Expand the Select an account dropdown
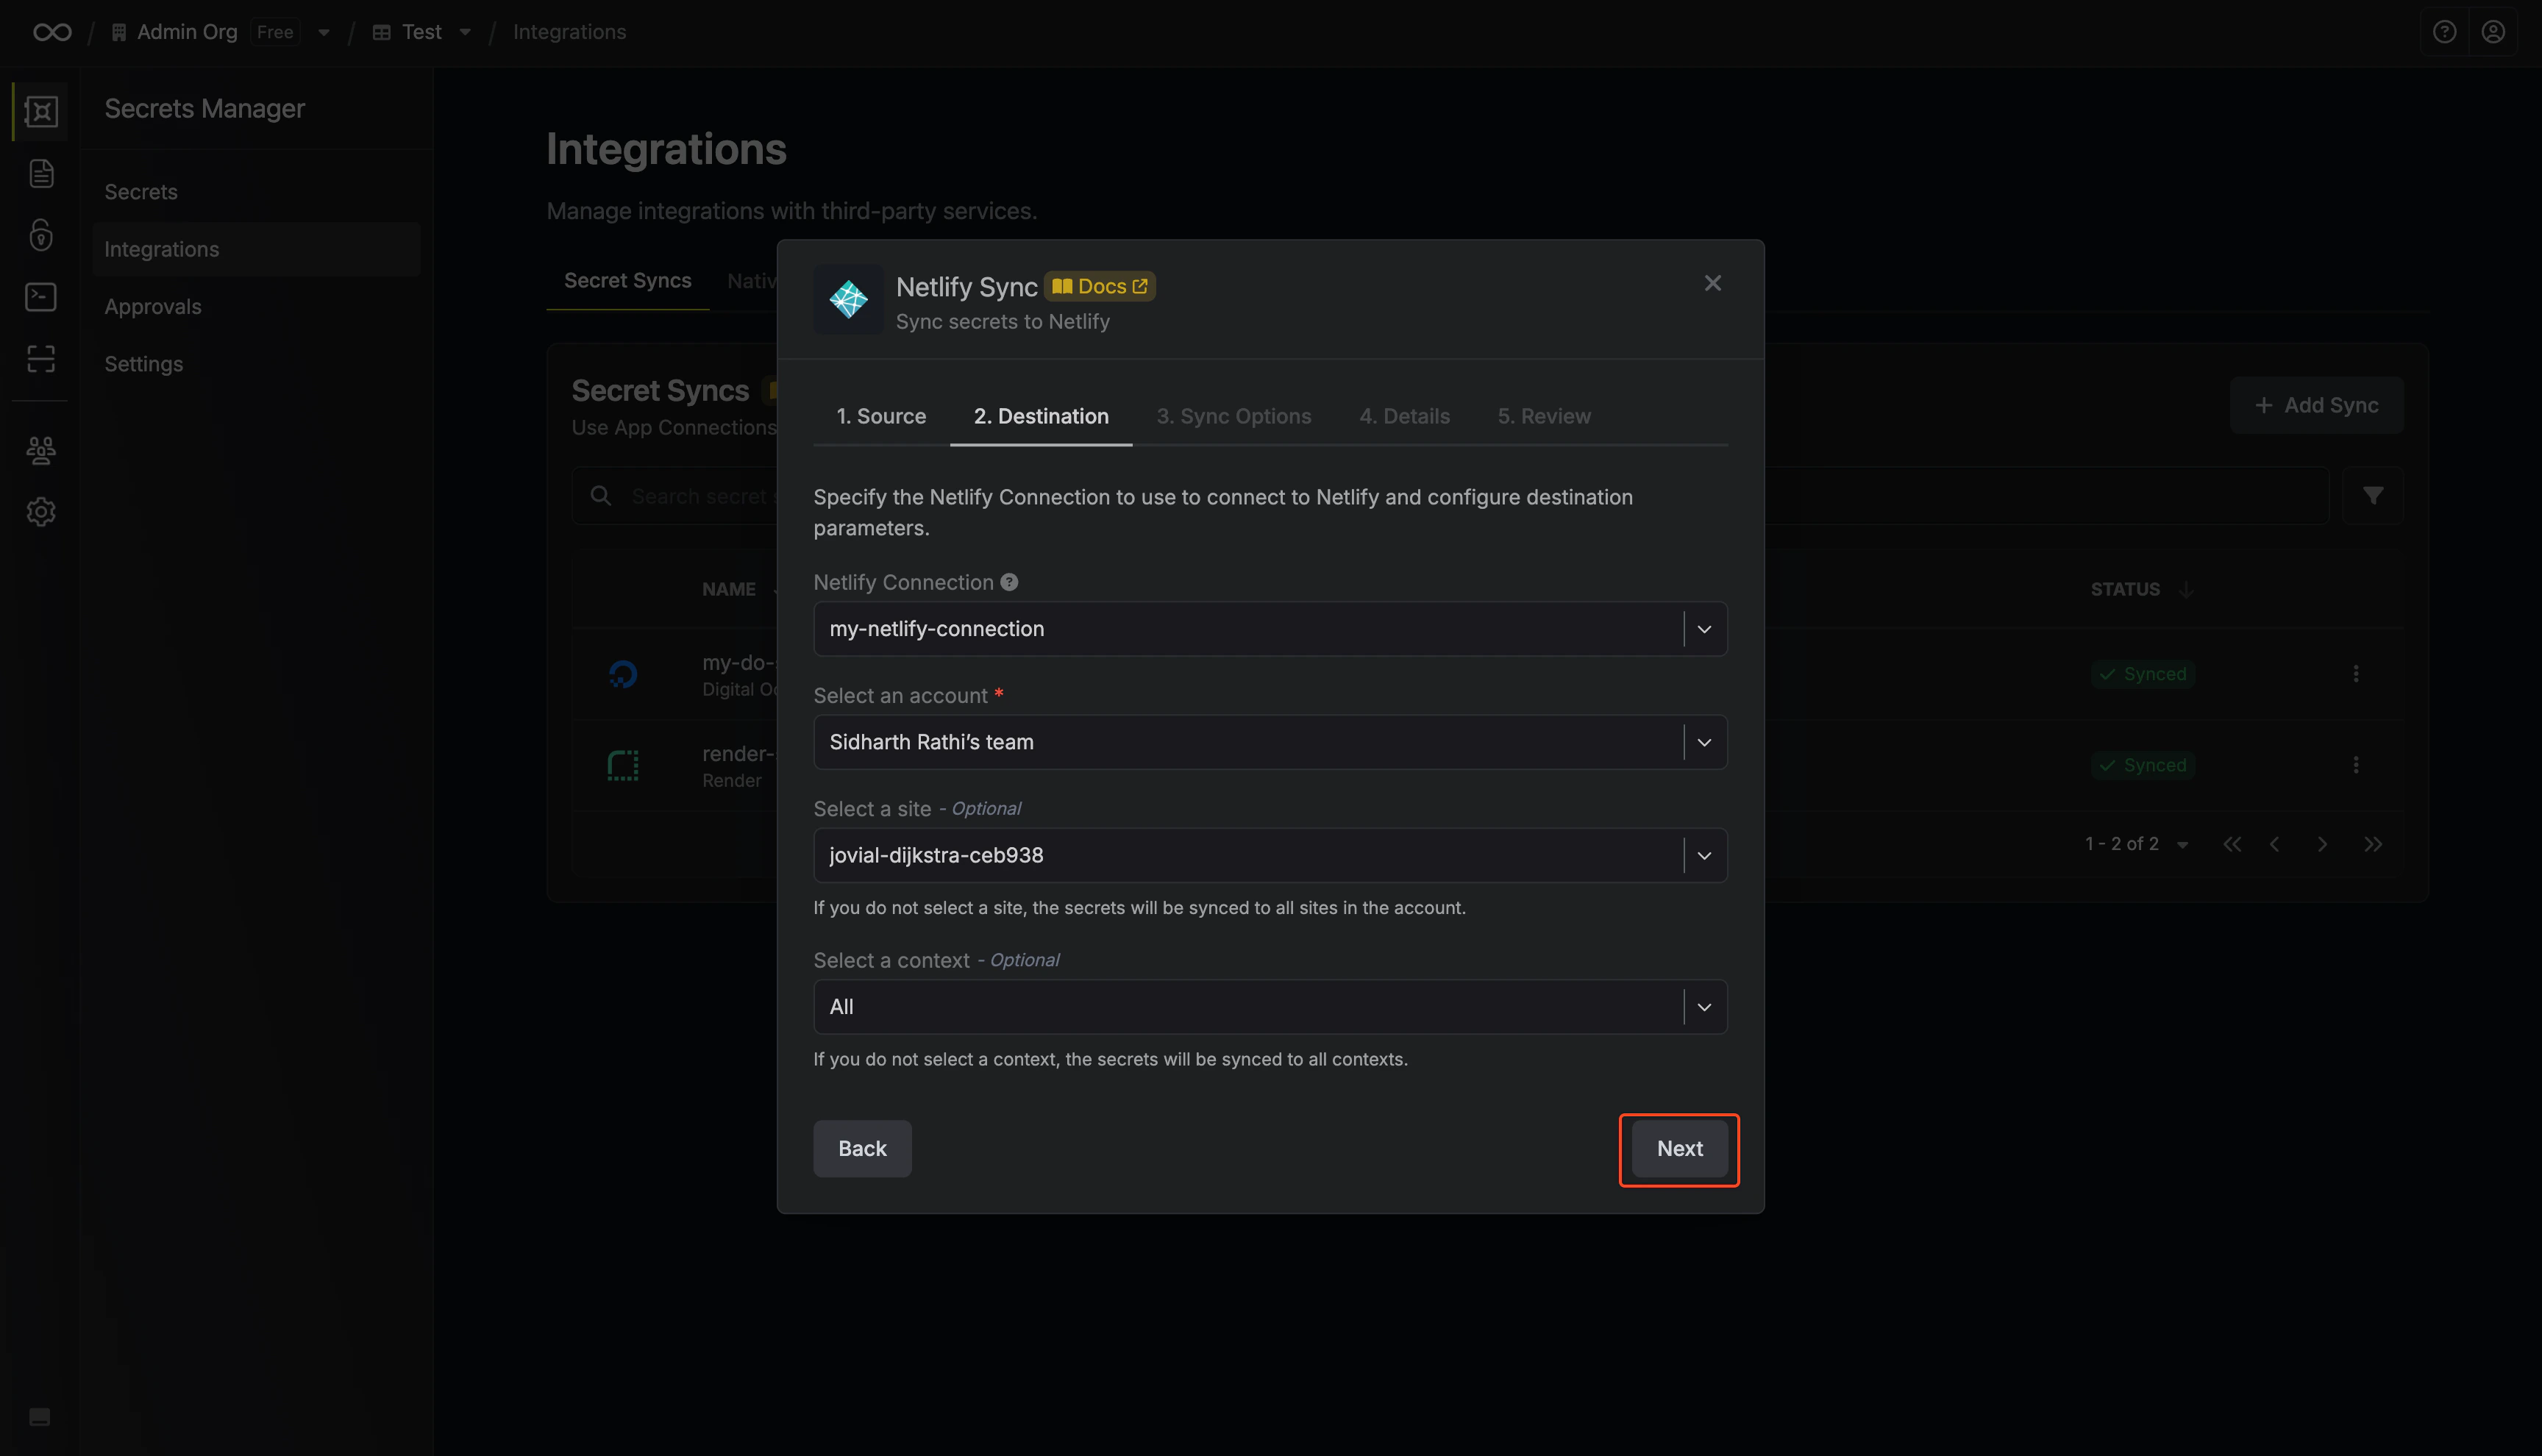The image size is (2542, 1456). 1704,742
